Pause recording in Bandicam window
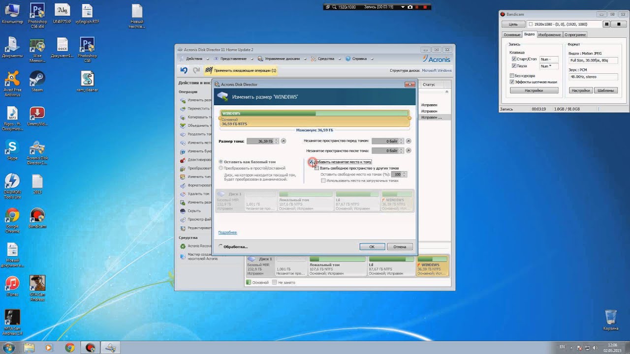630x354 pixels. [607, 24]
